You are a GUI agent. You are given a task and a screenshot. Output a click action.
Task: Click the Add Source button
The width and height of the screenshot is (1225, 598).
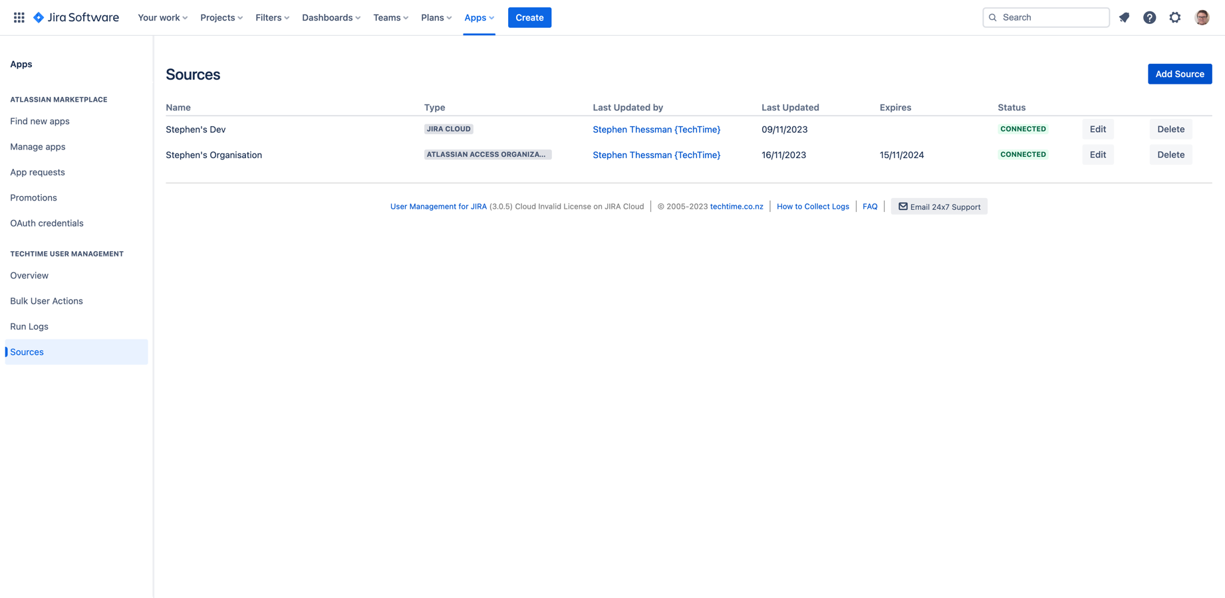click(1180, 74)
